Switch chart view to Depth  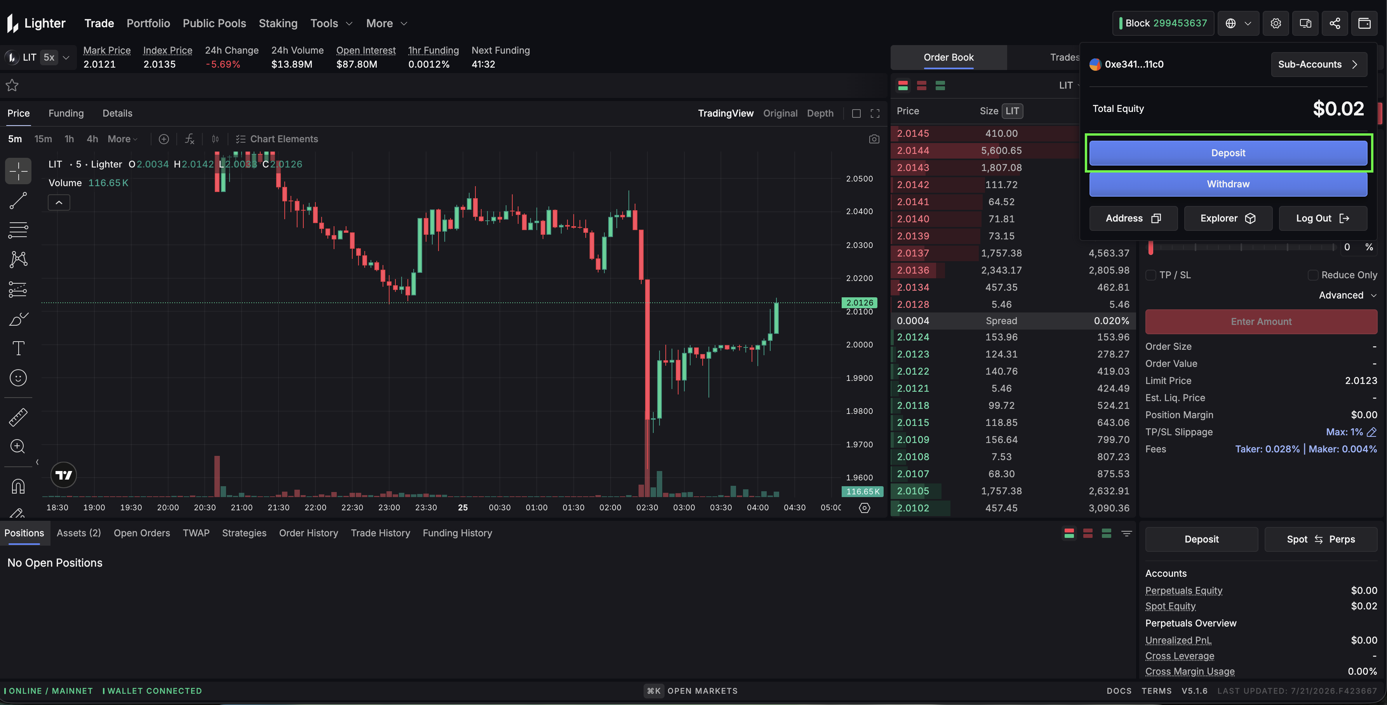[820, 113]
